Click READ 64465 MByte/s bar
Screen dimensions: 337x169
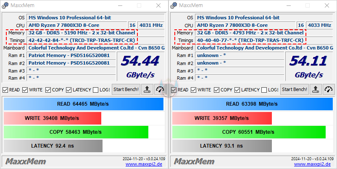pos(83,104)
